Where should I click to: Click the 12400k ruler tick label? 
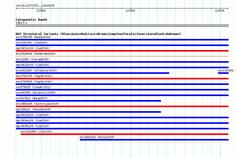(x=220, y=11)
